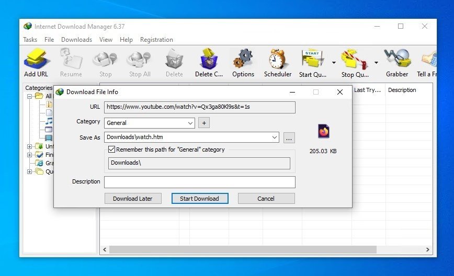Open the Category dropdown showing General

[x=150, y=123]
